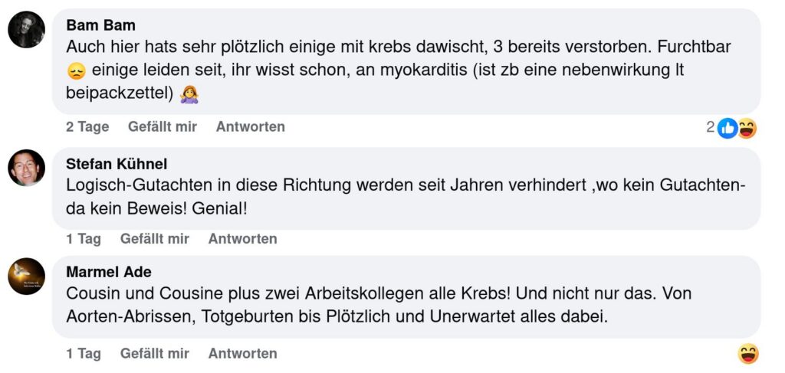The width and height of the screenshot is (785, 373).
Task: Open the Stefan Kühnel name link
Action: [117, 164]
